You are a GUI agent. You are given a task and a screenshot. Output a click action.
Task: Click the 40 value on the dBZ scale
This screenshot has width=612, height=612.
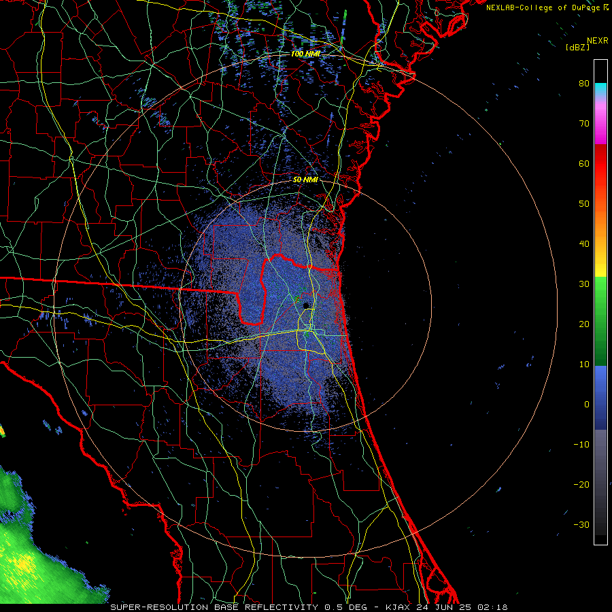tap(584, 244)
